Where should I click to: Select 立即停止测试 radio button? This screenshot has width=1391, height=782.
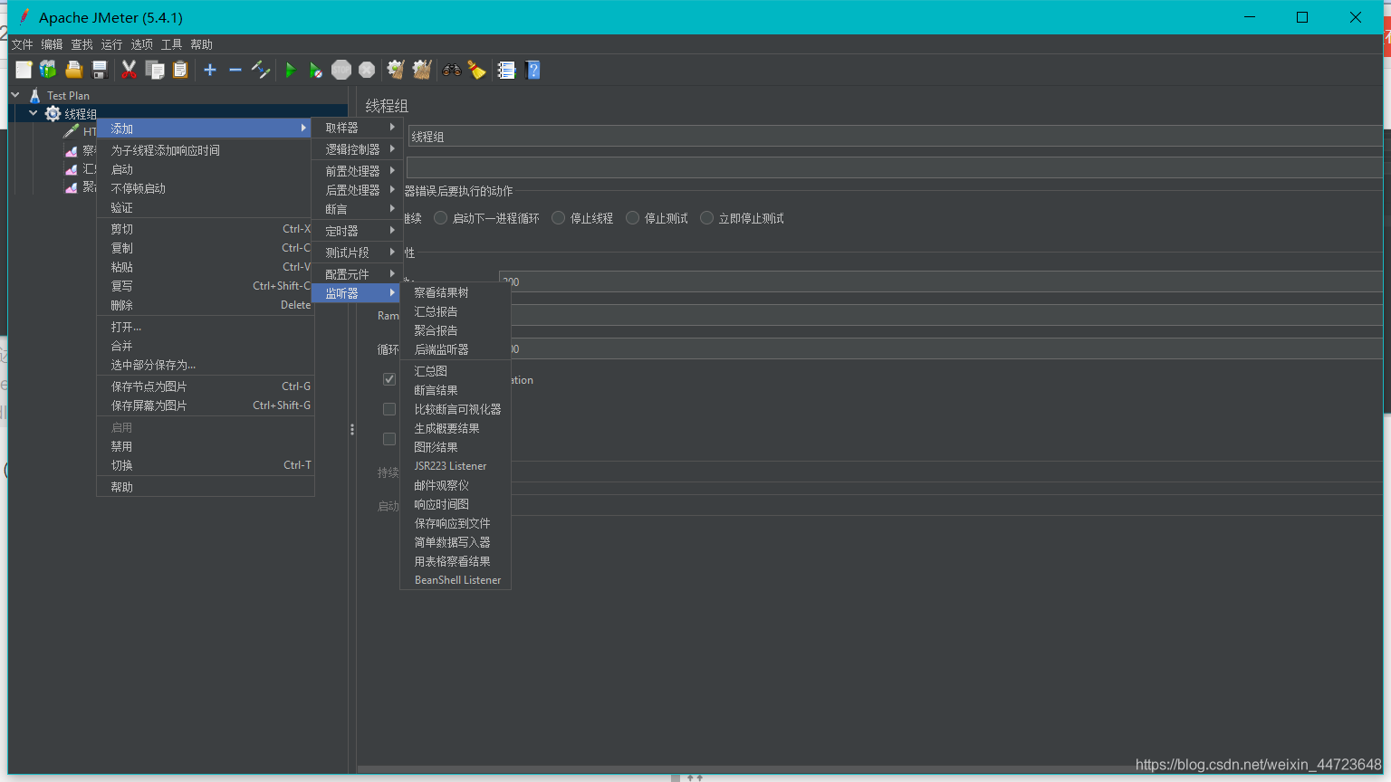[707, 218]
